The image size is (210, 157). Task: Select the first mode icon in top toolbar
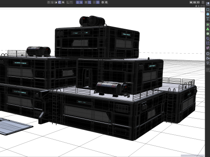49,2
